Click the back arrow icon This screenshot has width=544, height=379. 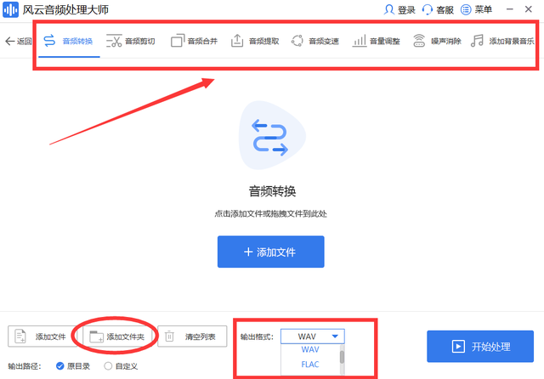click(9, 42)
